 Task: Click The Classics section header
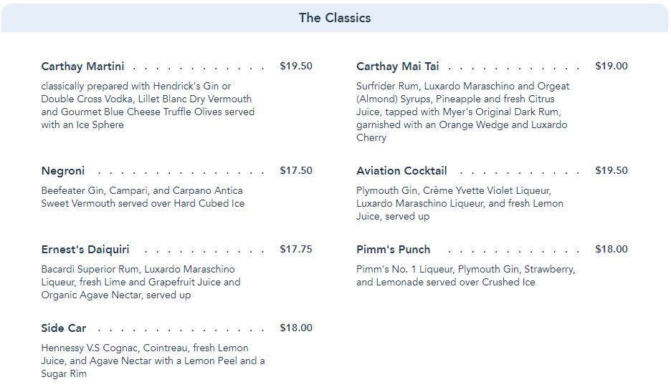point(335,18)
